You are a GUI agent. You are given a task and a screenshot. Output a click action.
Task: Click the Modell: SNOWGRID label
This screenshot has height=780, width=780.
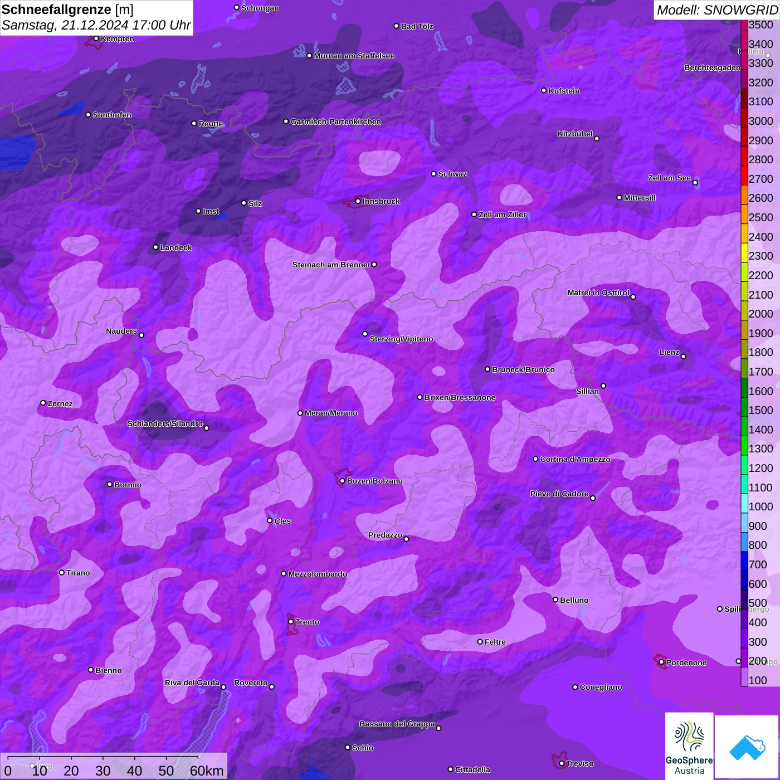coord(717,9)
